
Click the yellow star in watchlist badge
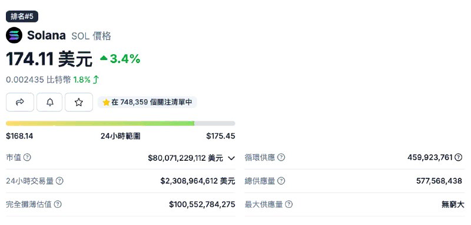pyautogui.click(x=106, y=102)
